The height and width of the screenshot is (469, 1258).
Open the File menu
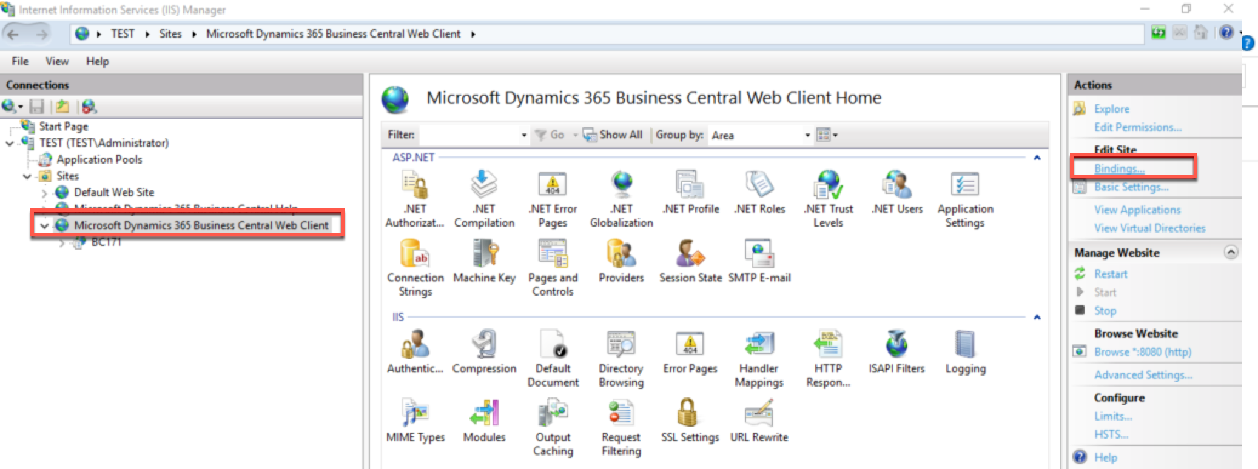click(x=20, y=61)
